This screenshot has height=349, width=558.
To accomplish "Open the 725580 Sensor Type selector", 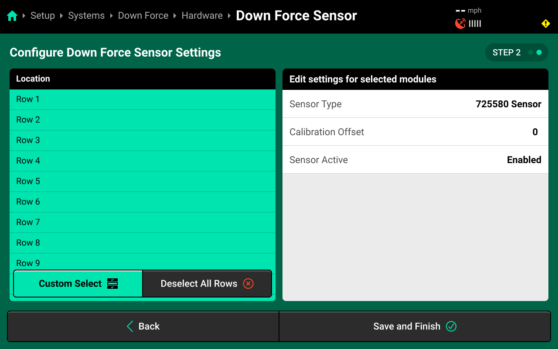I will (x=415, y=104).
